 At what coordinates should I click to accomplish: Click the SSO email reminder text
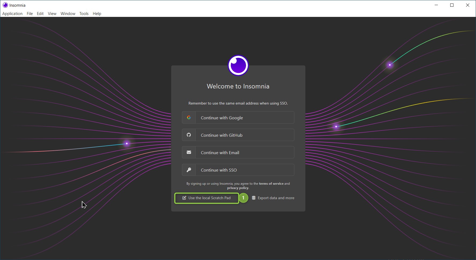tap(238, 103)
